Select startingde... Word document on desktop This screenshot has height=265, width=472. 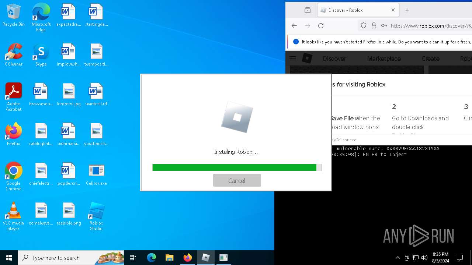click(x=96, y=15)
